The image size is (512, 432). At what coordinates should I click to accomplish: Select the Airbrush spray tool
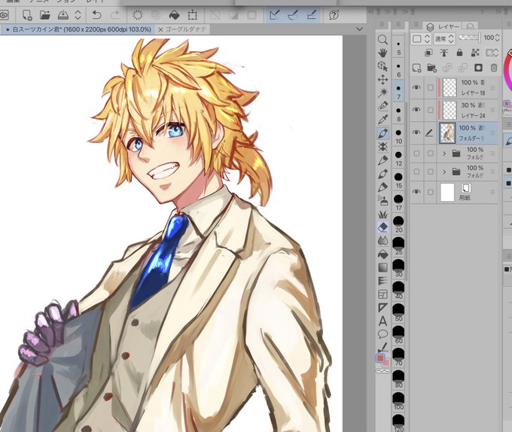pos(382,200)
